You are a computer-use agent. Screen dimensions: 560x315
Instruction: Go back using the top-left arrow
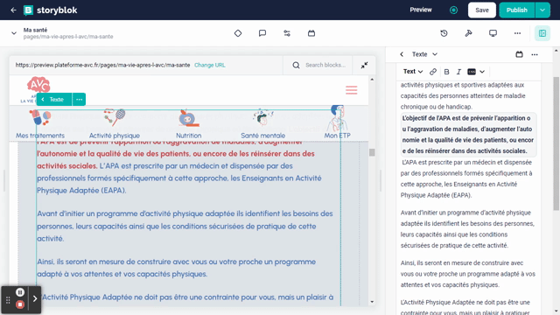[x=14, y=10]
